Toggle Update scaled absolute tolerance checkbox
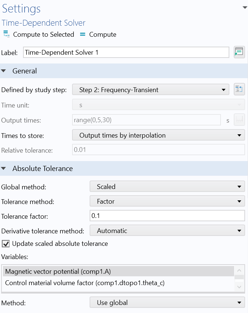Screen dimensions: 248x313 pyautogui.click(x=6, y=244)
